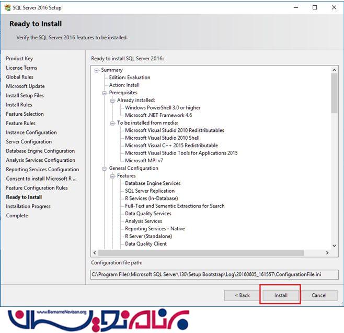Click the Feature Selection step in sidebar
This screenshot has height=333, width=344.
[x=25, y=114]
